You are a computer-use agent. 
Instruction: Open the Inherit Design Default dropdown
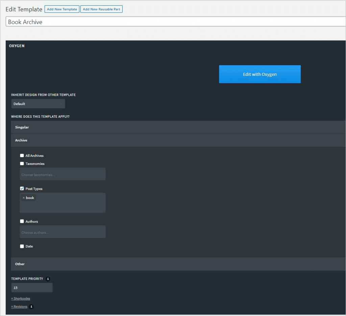tap(38, 104)
